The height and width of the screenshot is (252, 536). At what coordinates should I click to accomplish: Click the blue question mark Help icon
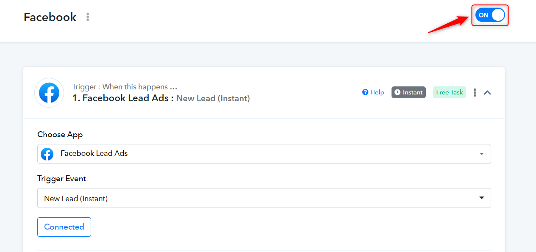[x=365, y=92]
